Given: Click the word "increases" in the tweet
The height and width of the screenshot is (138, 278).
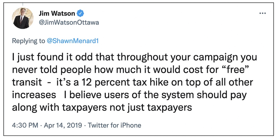Looking at the screenshot, I should click(x=34, y=95).
